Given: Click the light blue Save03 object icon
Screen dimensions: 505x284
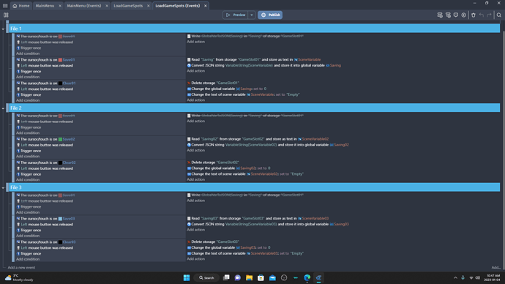Looking at the screenshot, I should (x=60, y=219).
